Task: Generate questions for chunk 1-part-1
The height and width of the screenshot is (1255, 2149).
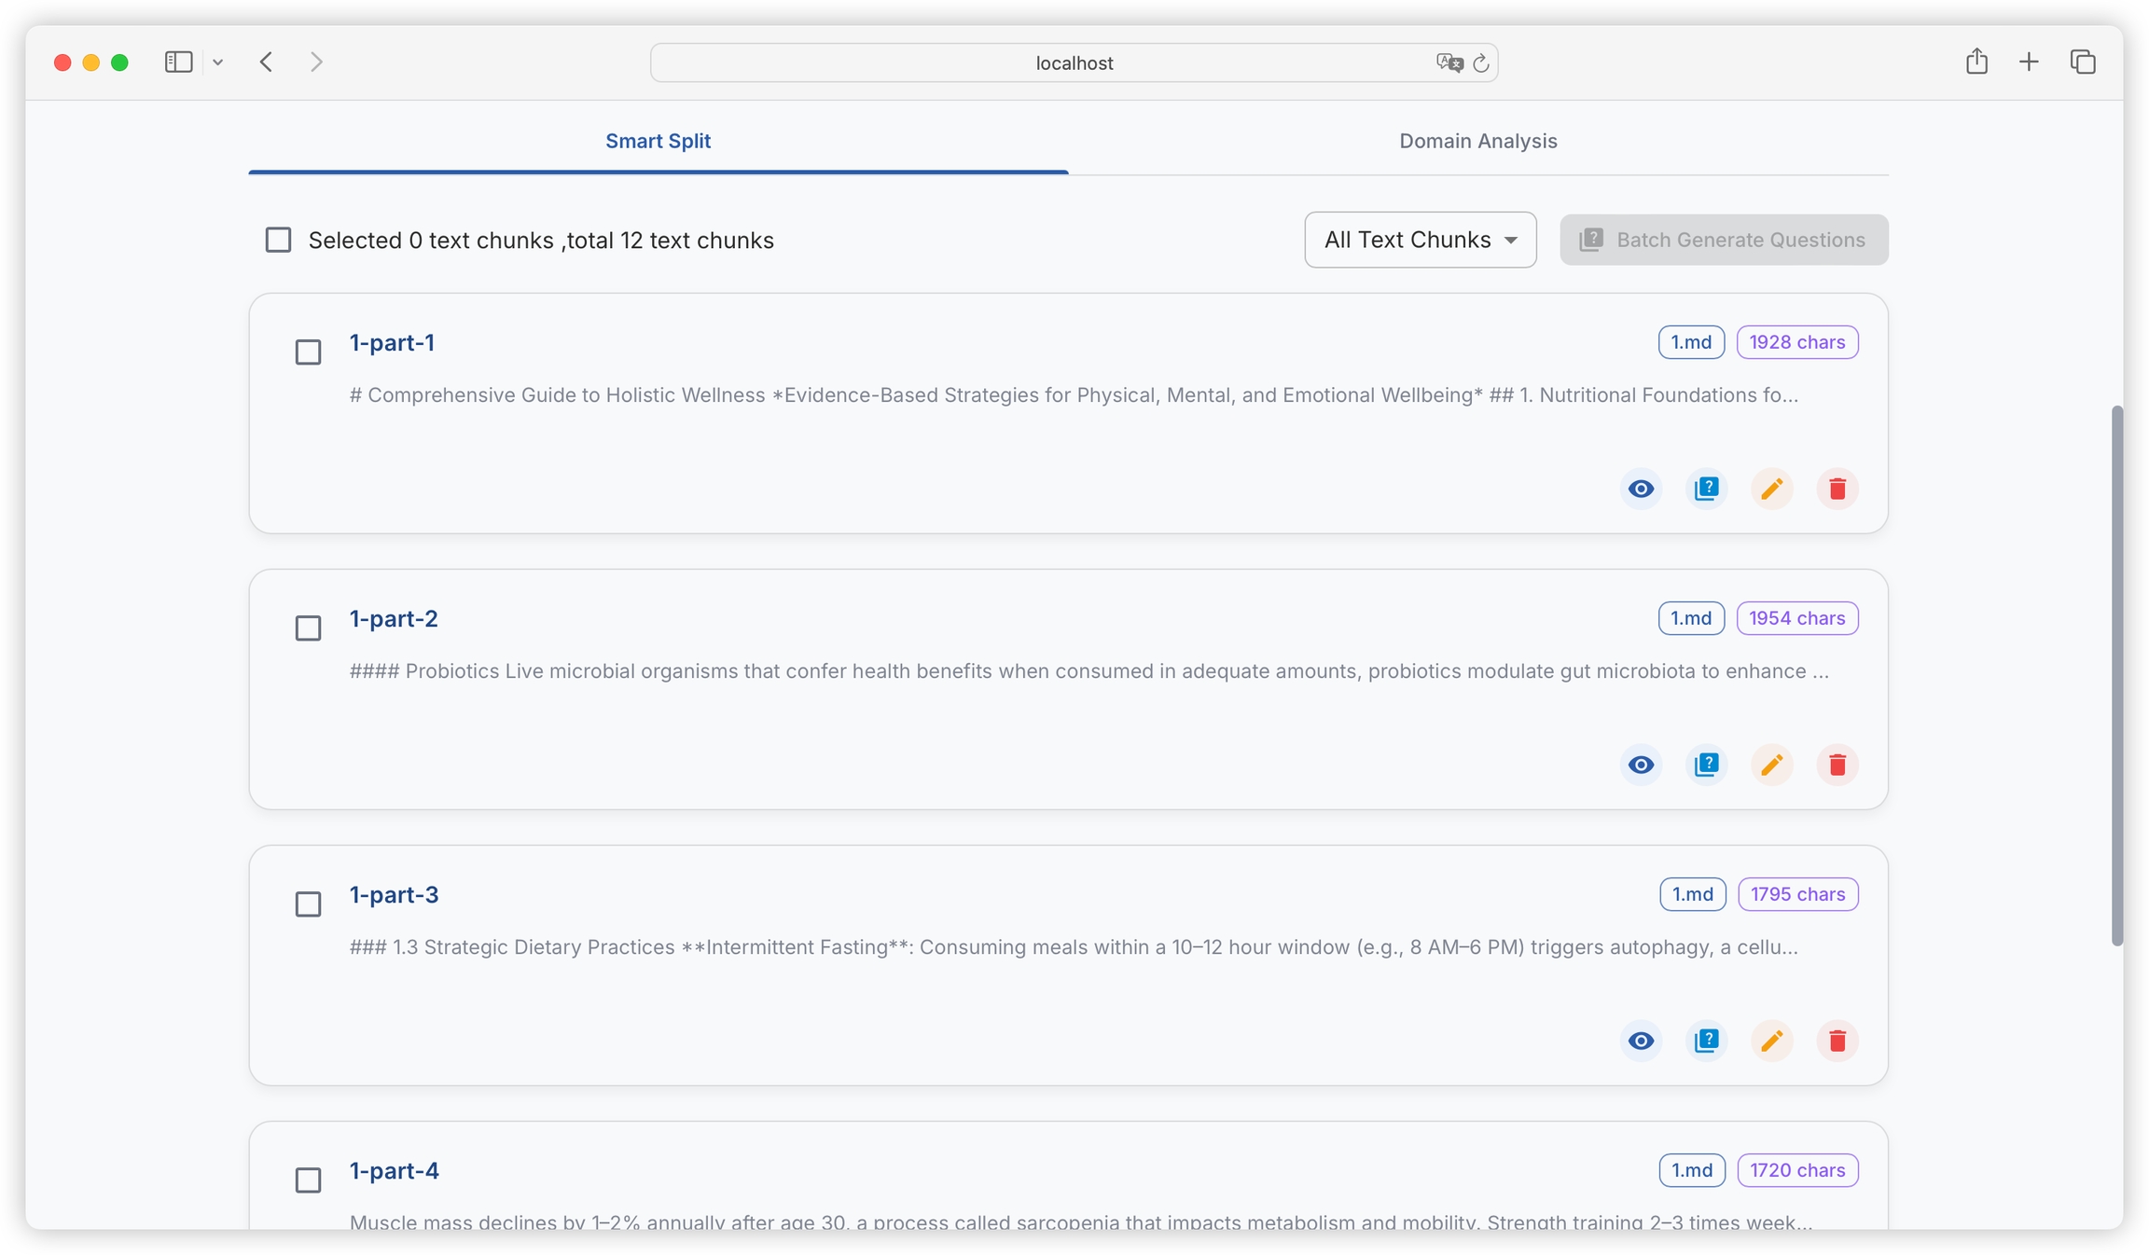Action: click(1706, 489)
